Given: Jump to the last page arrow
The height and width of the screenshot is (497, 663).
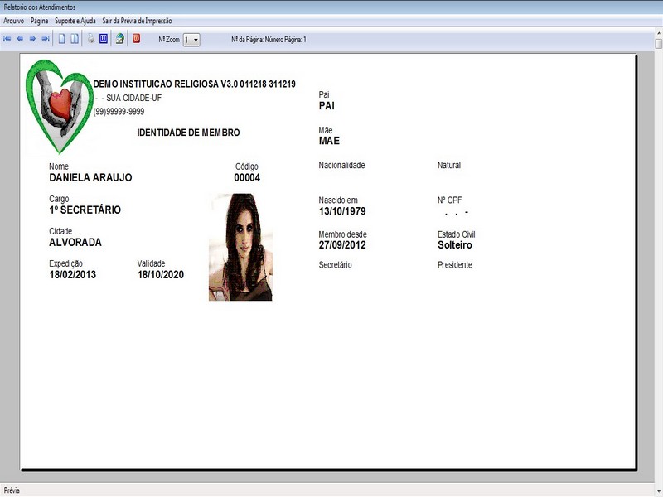Looking at the screenshot, I should pyautogui.click(x=46, y=39).
